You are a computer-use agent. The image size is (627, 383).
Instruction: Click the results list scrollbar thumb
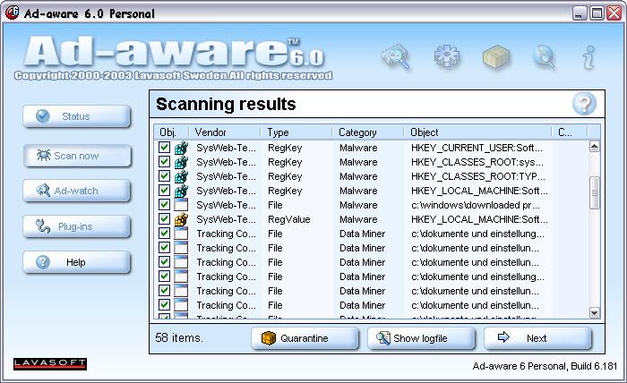[594, 192]
